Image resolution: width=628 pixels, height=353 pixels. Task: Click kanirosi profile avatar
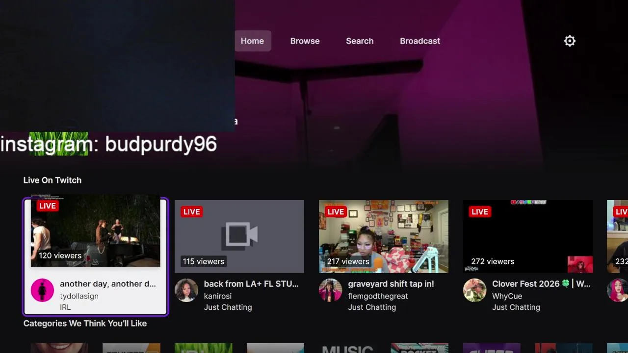click(x=186, y=290)
